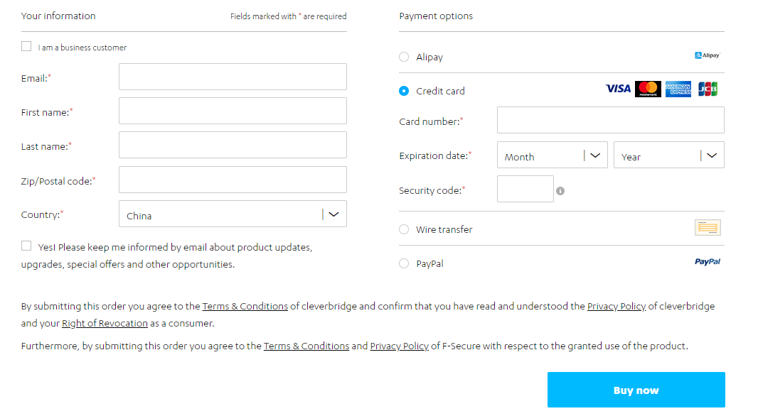Click the Card number input field
Screen dimensions: 758x416
point(611,120)
